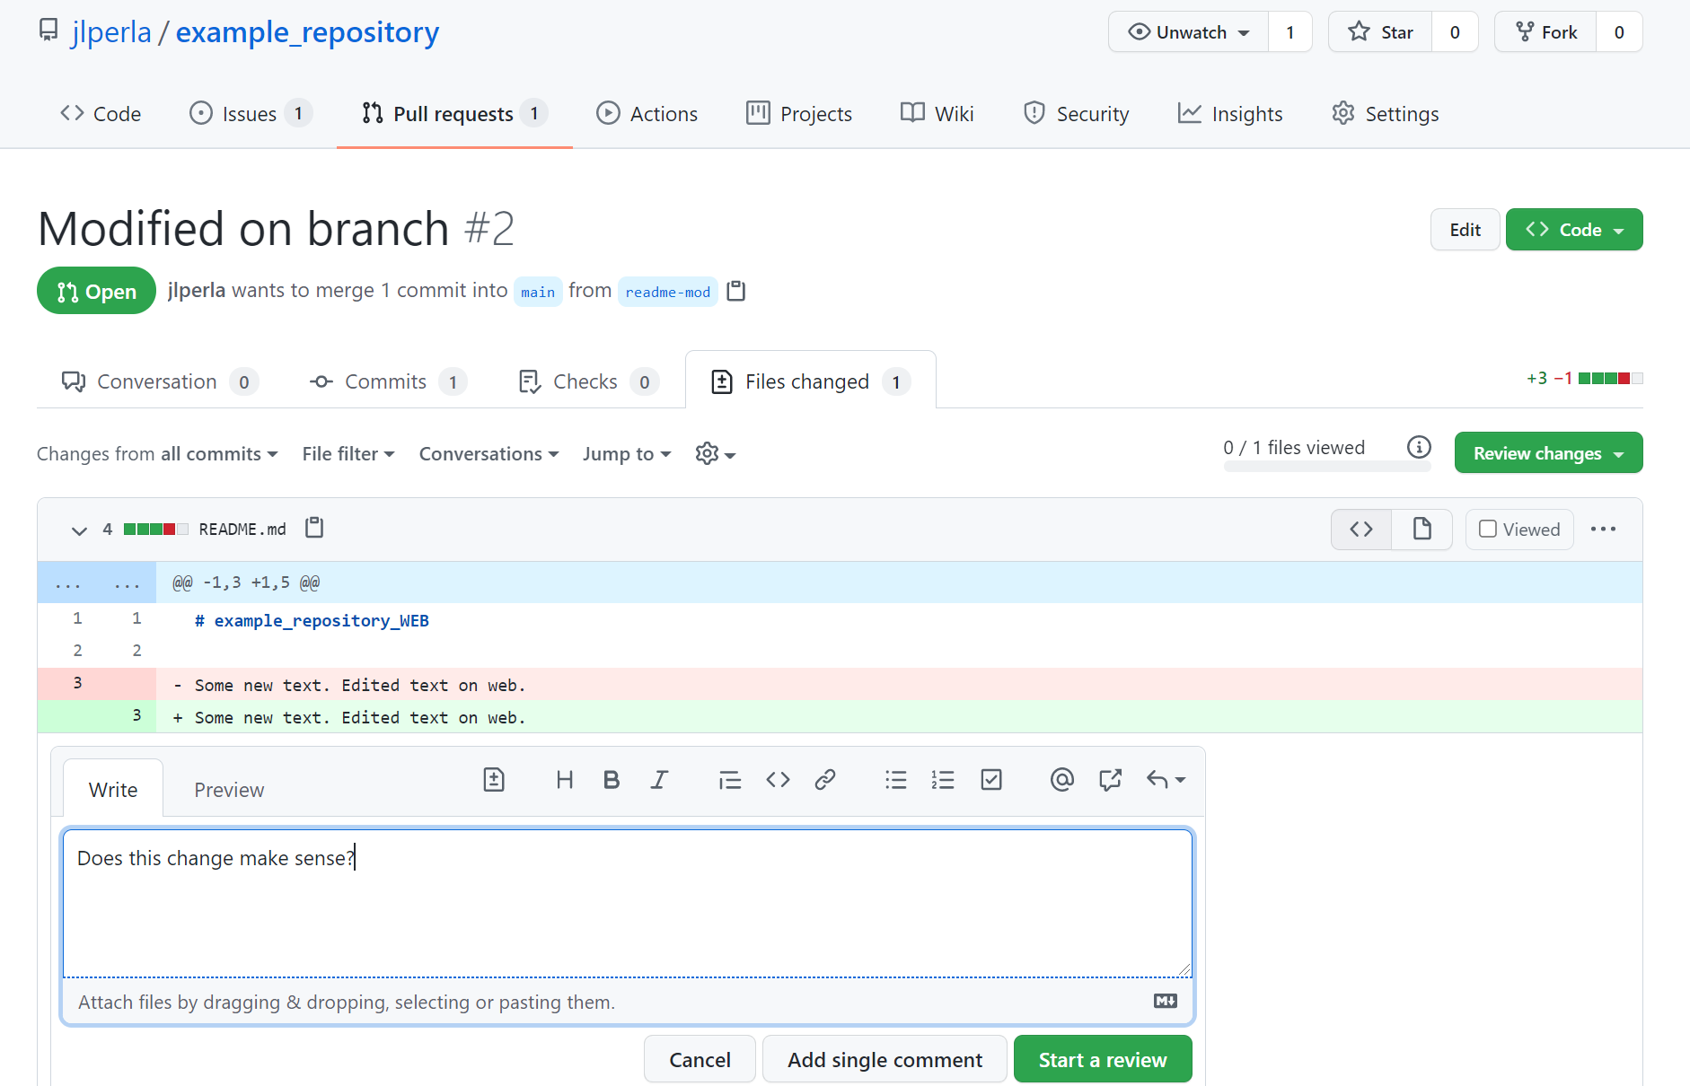Add a task list with checkbox icon
This screenshot has width=1690, height=1086.
991,780
